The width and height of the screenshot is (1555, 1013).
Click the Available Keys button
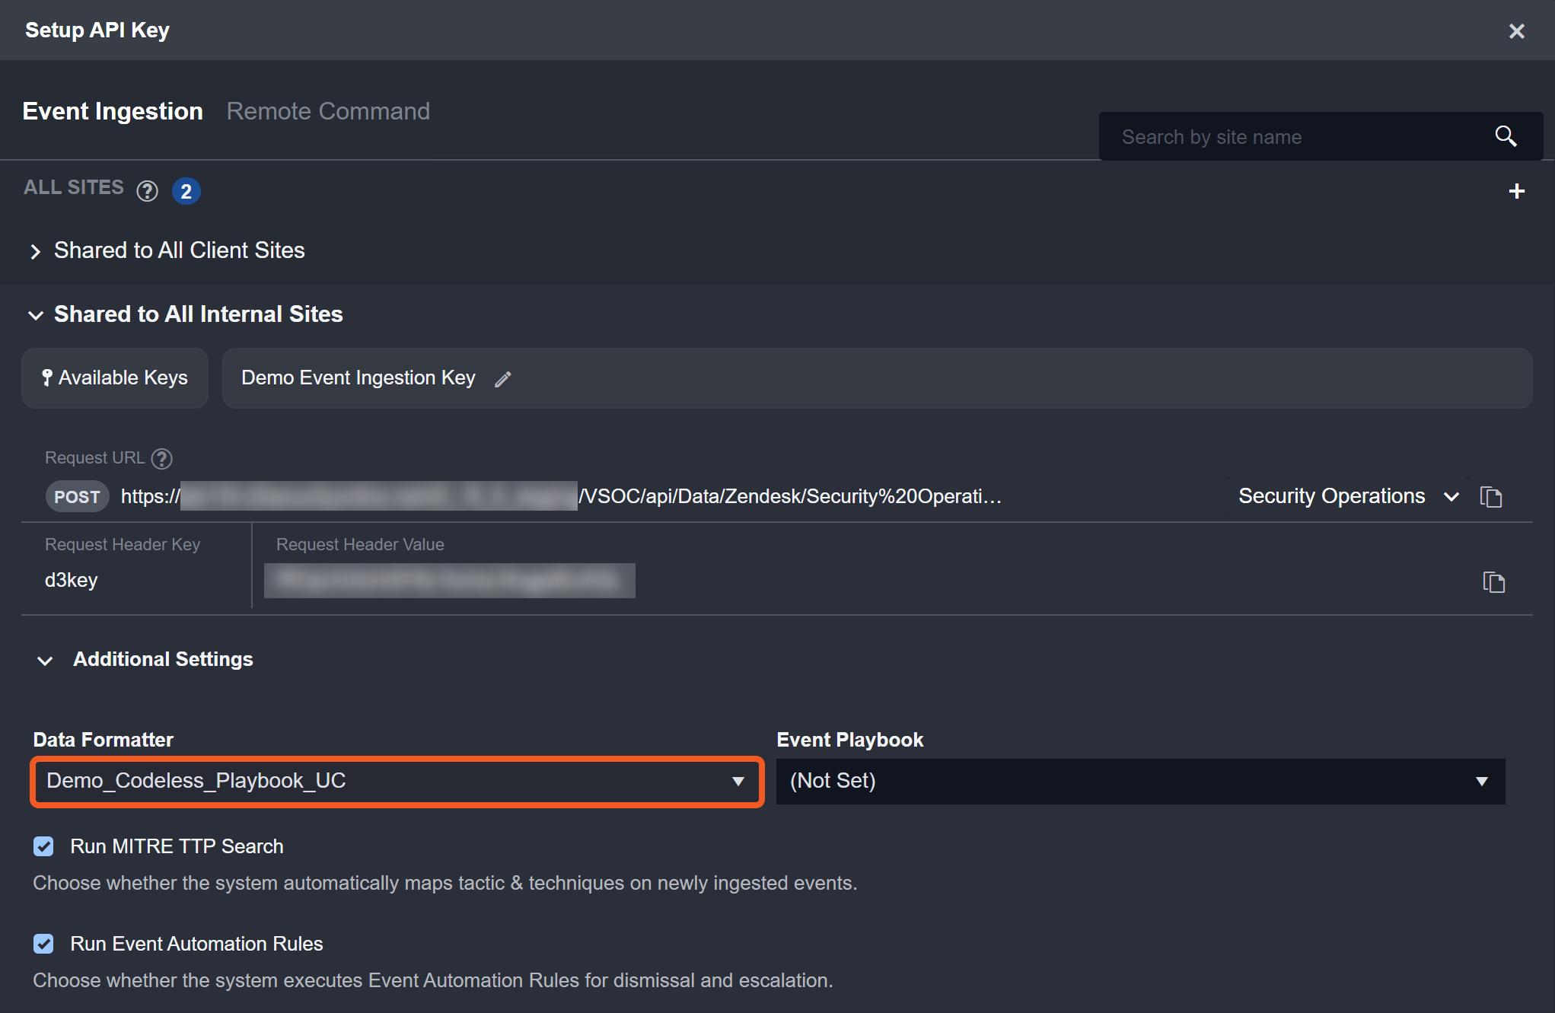115,378
